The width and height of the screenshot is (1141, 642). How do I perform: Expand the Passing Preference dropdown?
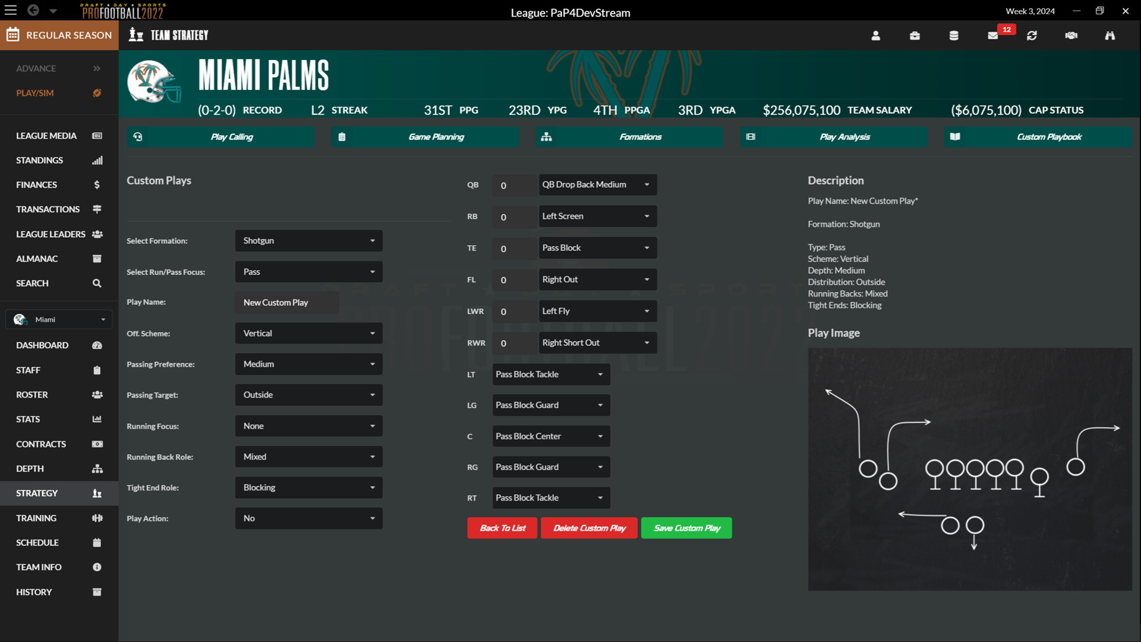[x=308, y=364]
